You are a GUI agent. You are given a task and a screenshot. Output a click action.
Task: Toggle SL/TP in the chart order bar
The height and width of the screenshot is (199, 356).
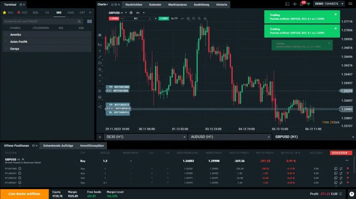pos(174,19)
